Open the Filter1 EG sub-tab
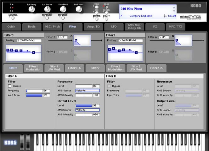This screenshot has width=209, height=151. [75, 68]
